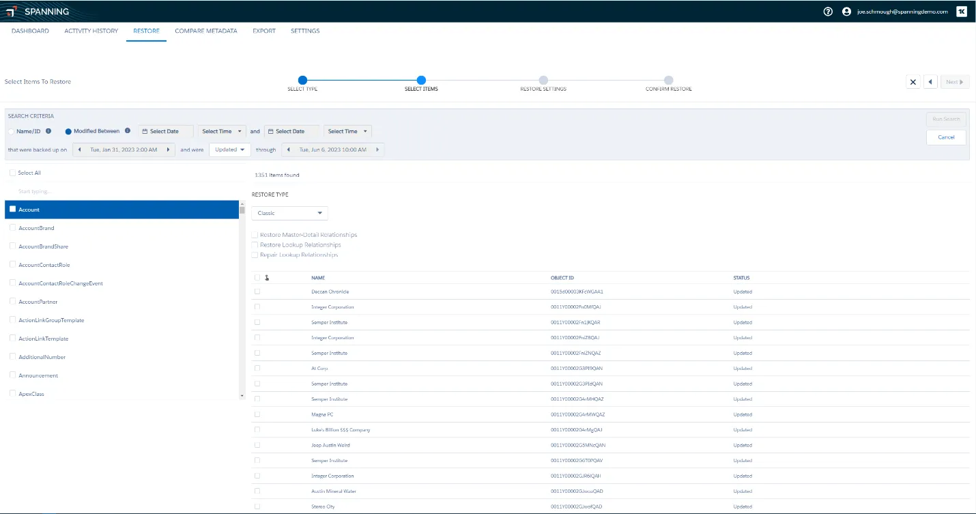Step backup date Jan 31 forward arrow

click(168, 149)
